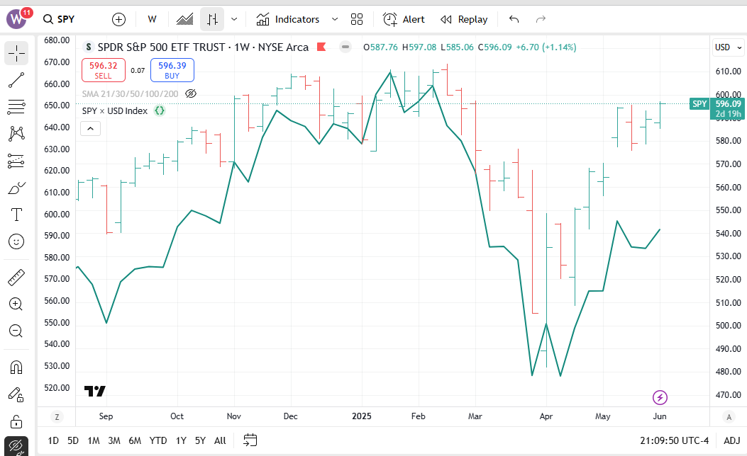Image resolution: width=747 pixels, height=456 pixels.
Task: Select the 5Y date range
Action: 200,441
